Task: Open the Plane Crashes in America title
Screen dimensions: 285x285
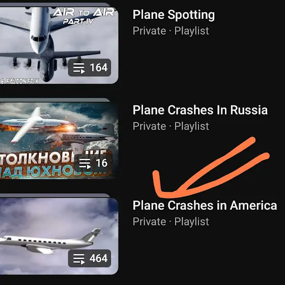Action: pos(205,206)
